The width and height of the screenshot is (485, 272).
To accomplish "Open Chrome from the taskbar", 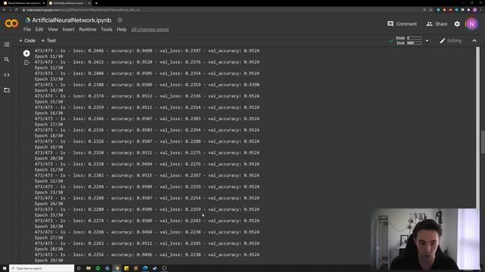I will (x=117, y=268).
